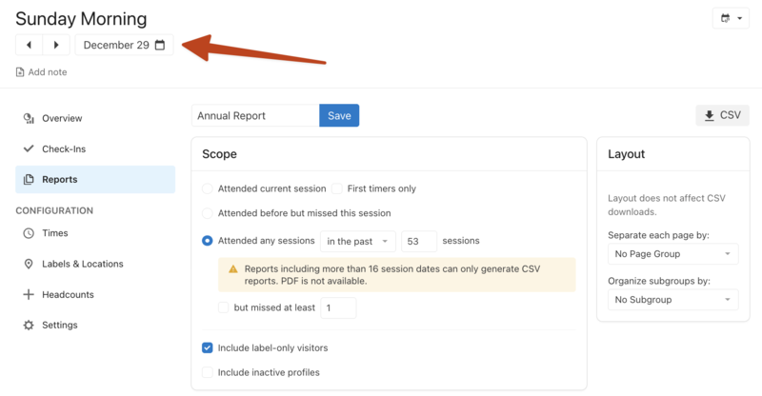Open Settings gear icon

29,325
